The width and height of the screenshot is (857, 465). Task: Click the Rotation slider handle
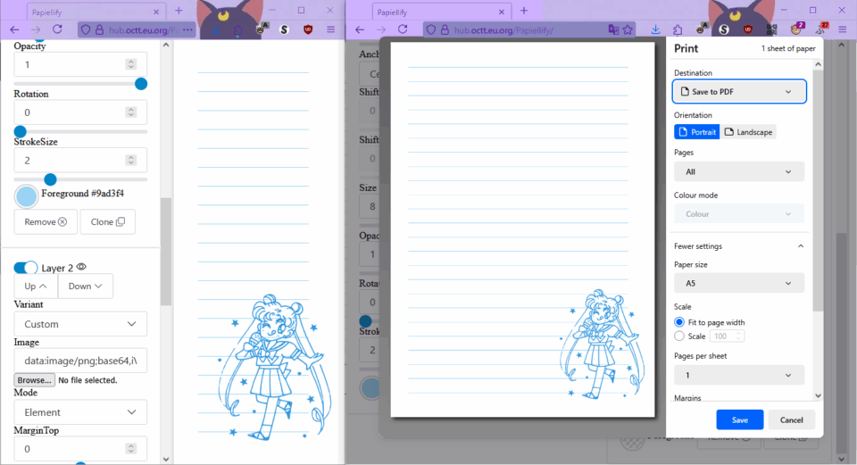click(x=21, y=132)
